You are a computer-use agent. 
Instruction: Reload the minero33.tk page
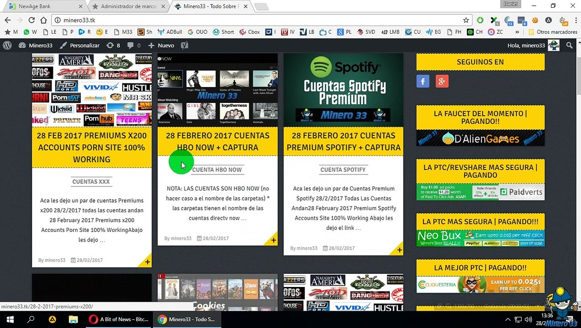[x=31, y=20]
